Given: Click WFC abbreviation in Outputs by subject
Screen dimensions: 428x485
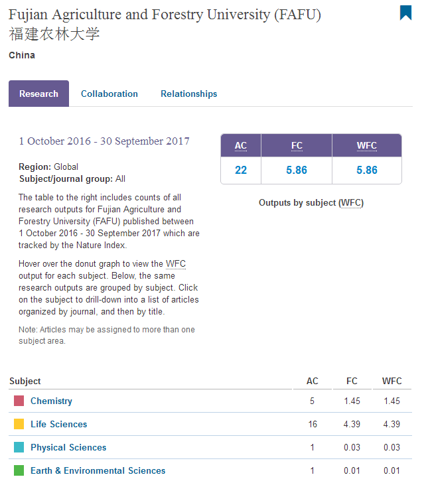Looking at the screenshot, I should (350, 203).
